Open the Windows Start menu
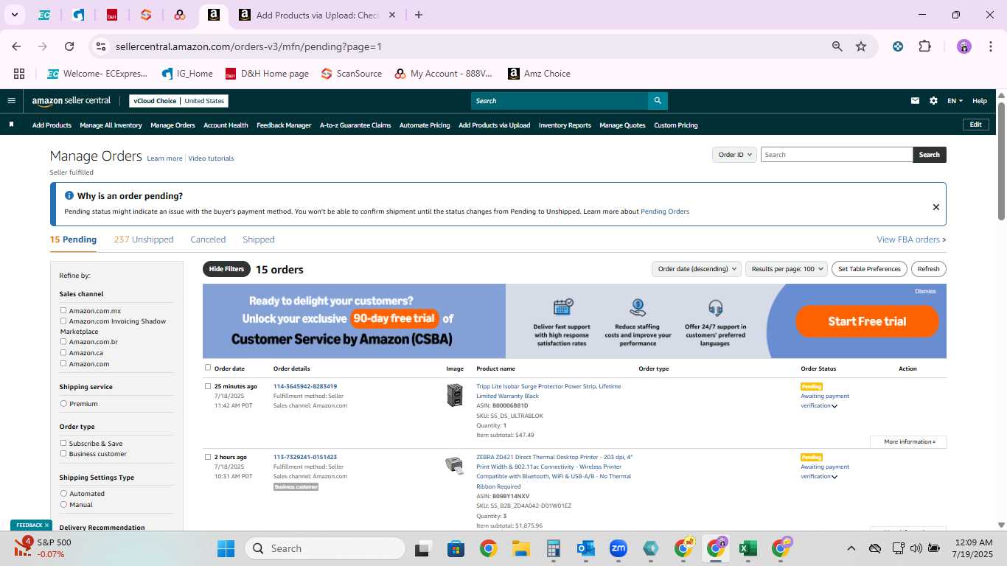 (x=226, y=548)
